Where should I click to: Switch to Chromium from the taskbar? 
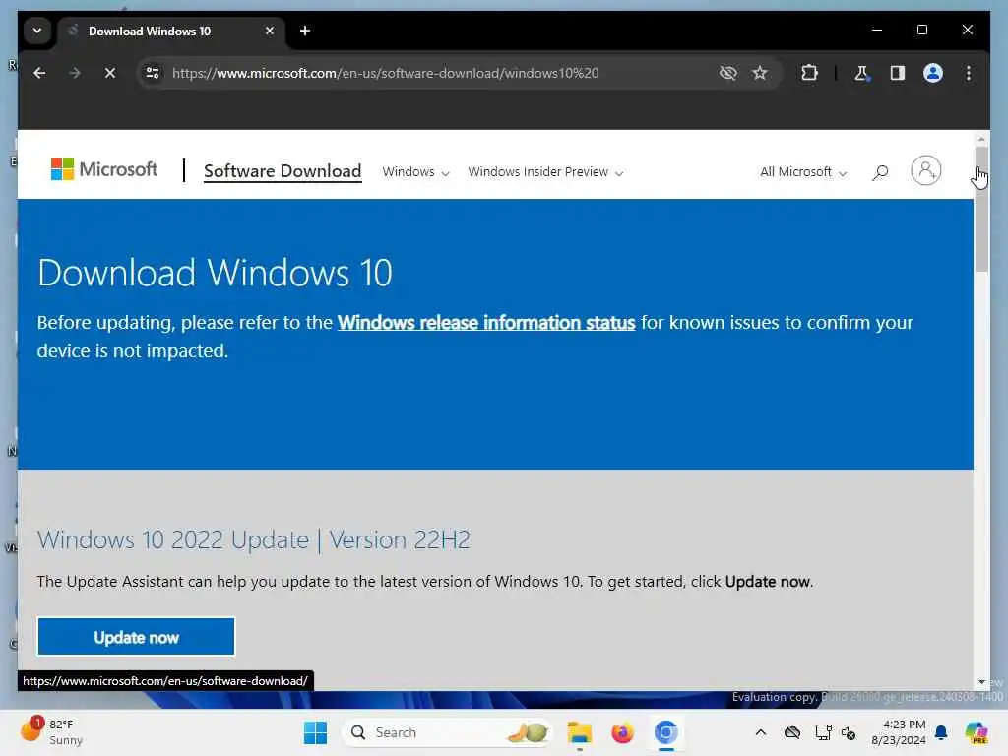tap(666, 732)
